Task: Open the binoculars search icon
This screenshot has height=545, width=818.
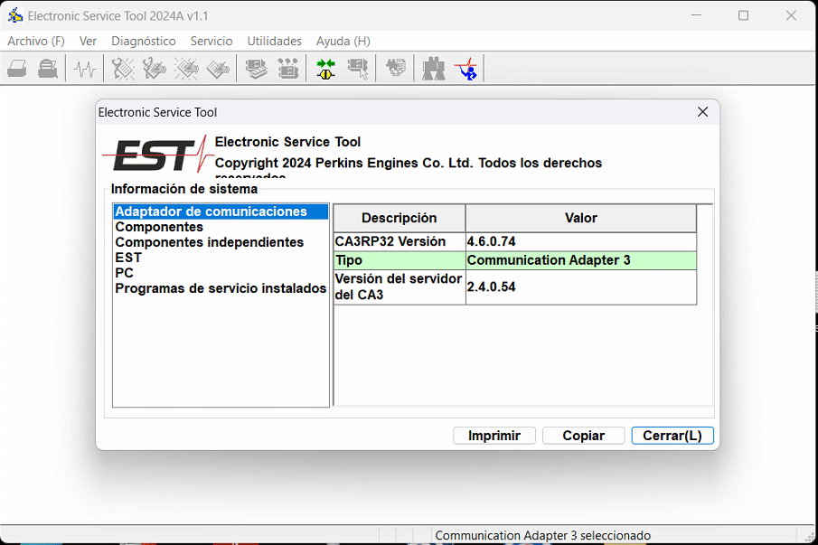Action: [x=433, y=68]
